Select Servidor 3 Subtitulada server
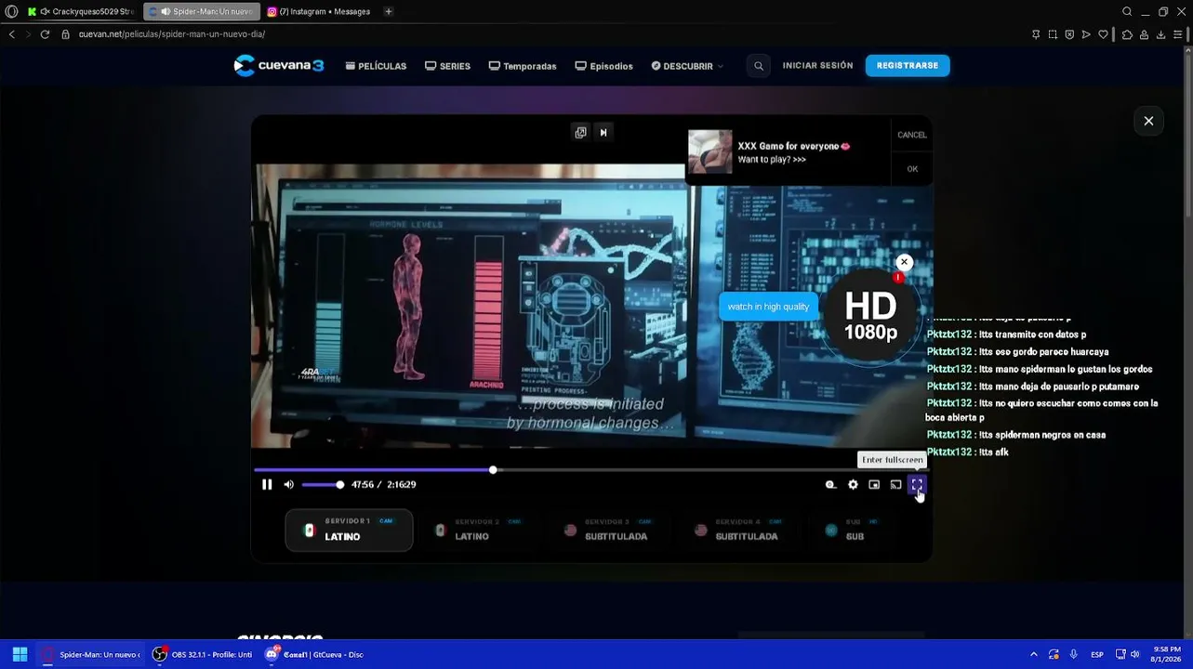Screen dimensions: 1193x669 tap(609, 530)
